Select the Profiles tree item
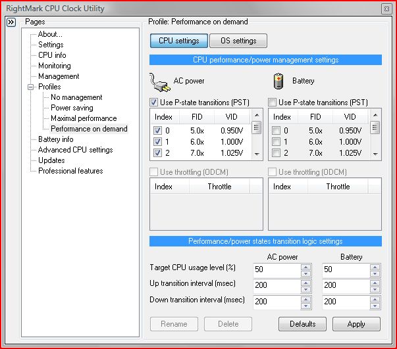 49,87
